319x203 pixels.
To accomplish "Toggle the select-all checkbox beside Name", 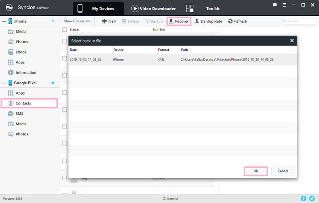I will 65,29.
